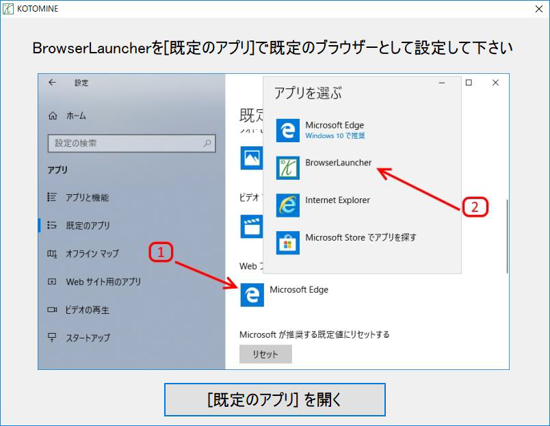Click the [既定のアプリ] を開く button

point(274,399)
